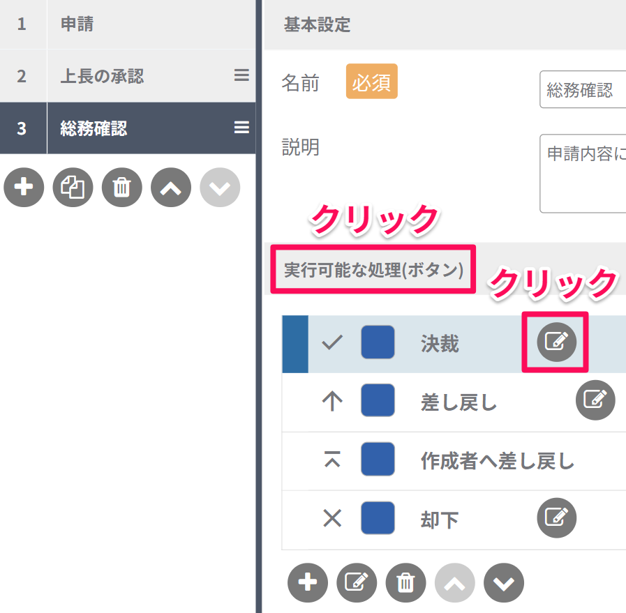Add a new action button with the plus icon below the actions
626x613 pixels.
coord(307,583)
